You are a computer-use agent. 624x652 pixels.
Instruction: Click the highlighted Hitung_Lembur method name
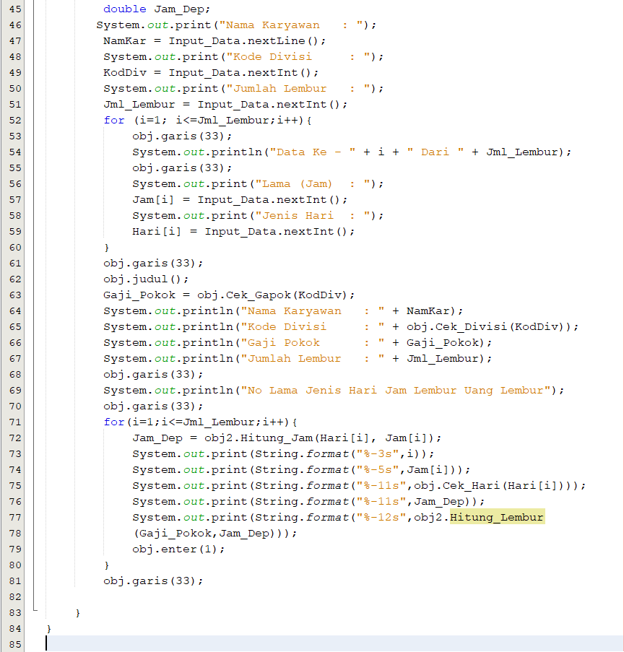[x=497, y=517]
